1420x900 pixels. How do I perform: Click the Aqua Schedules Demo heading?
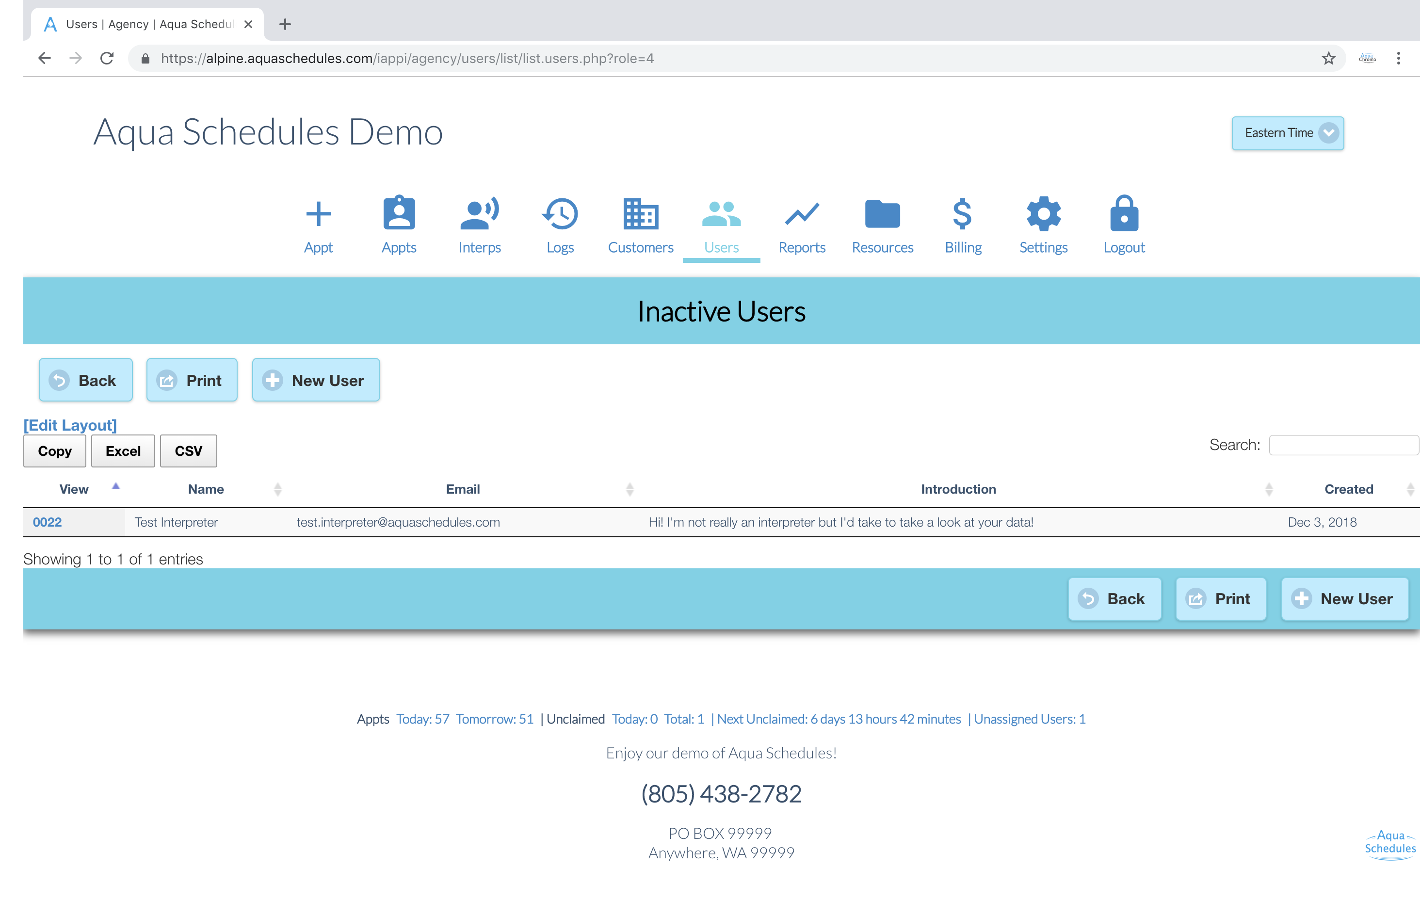[x=268, y=131]
